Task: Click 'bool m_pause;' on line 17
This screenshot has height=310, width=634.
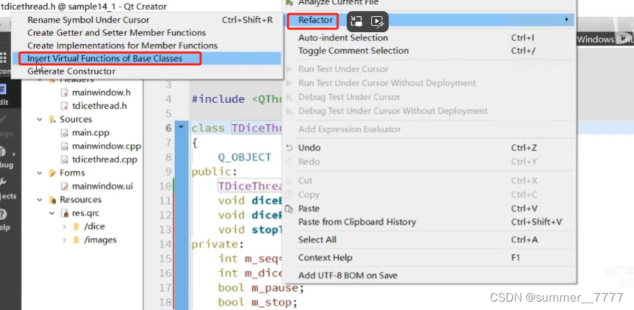Action: (x=261, y=288)
